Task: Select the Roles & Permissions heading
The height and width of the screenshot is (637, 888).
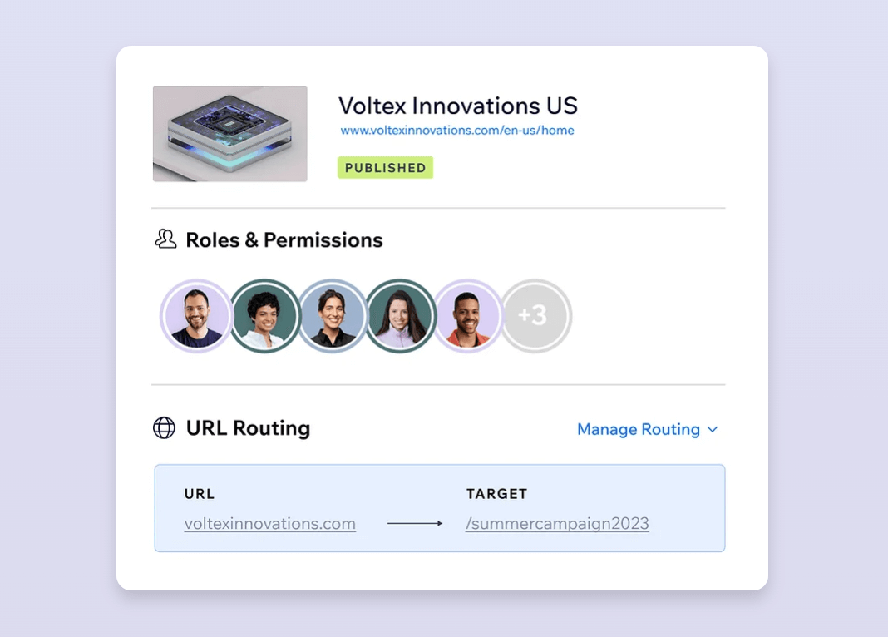Action: [x=284, y=240]
